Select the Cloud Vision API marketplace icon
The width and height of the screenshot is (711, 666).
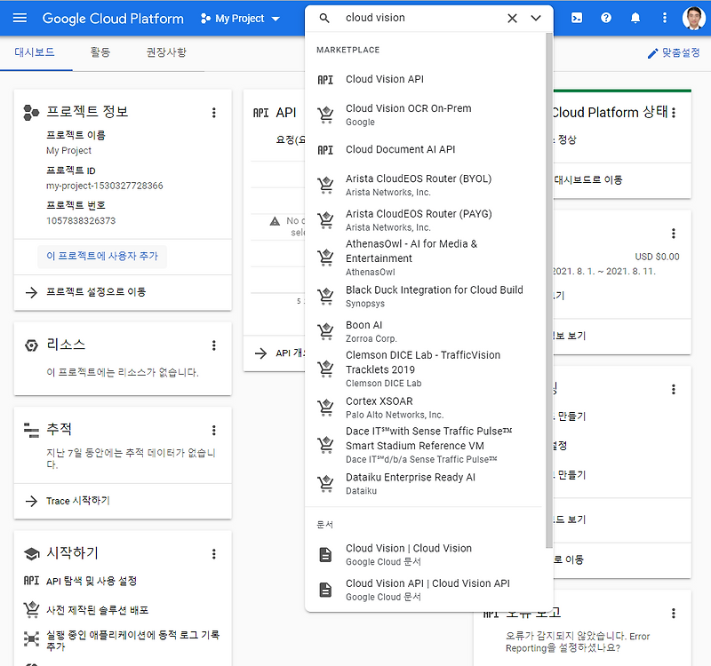pos(324,79)
